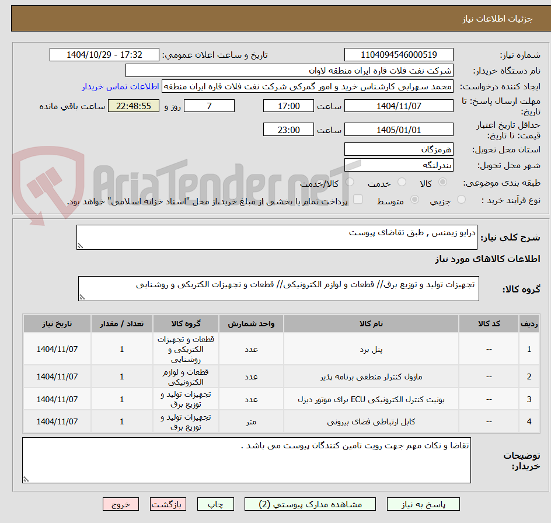Viewport: 551px width, 523px height.
Task: Click the بازگشت button
Action: [168, 504]
